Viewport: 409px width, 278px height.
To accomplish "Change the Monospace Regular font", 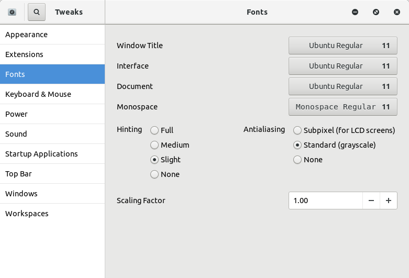I will (342, 107).
